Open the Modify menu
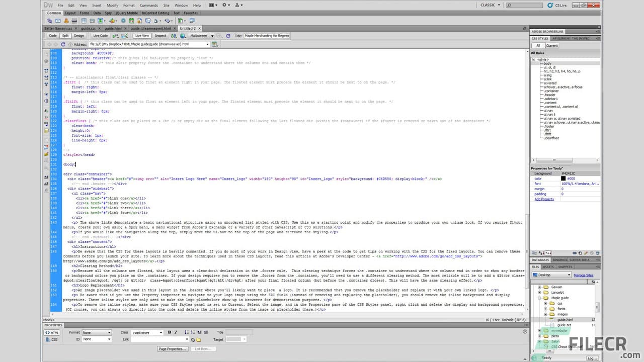 coord(112,5)
